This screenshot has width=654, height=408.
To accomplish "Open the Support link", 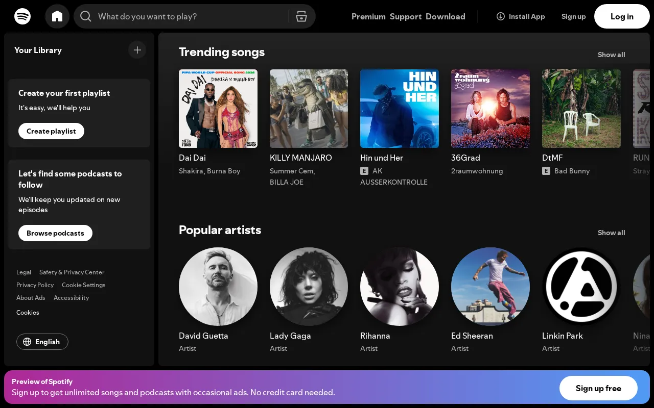I will tap(406, 16).
